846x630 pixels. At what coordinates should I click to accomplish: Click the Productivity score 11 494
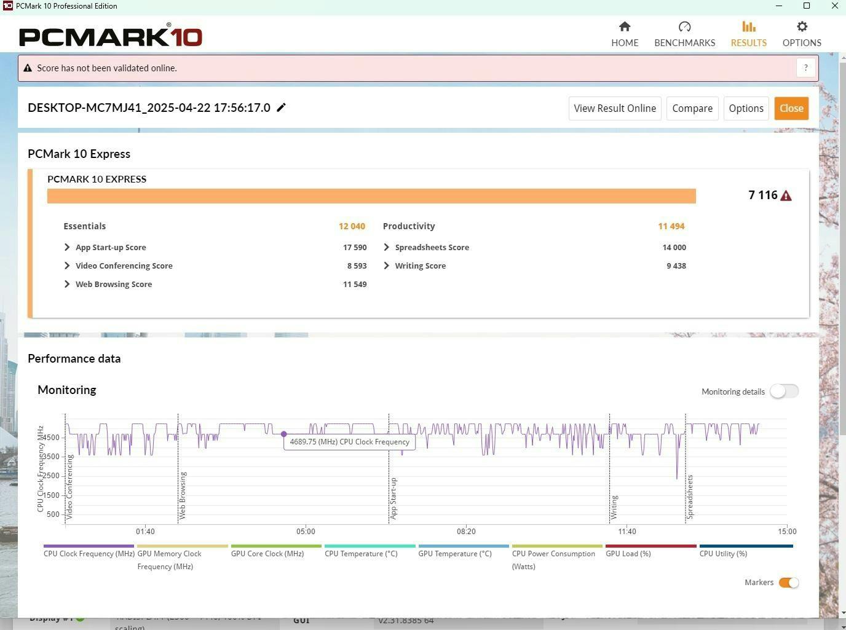[x=671, y=226]
